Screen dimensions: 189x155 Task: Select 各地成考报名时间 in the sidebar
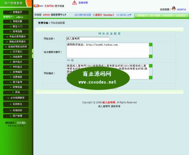[16, 47]
